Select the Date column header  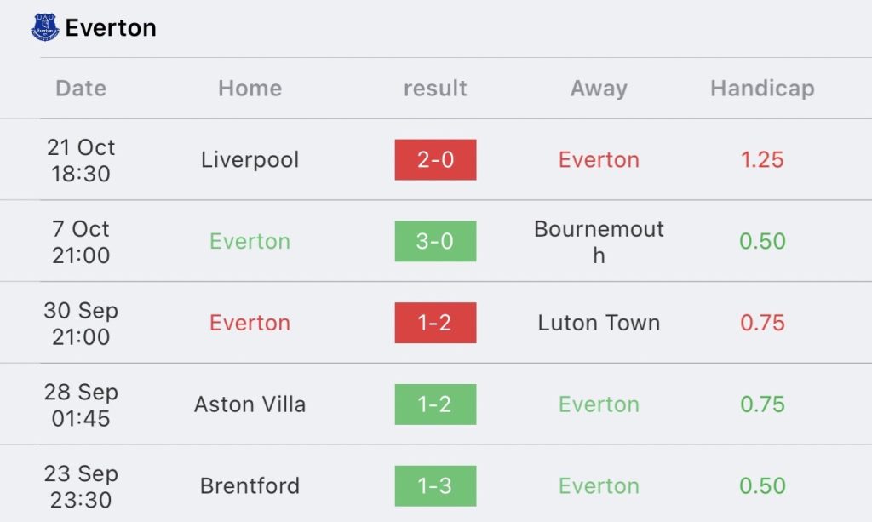81,88
